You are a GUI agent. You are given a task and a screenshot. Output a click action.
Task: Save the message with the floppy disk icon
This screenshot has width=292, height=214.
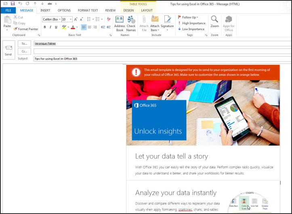click(13, 4)
